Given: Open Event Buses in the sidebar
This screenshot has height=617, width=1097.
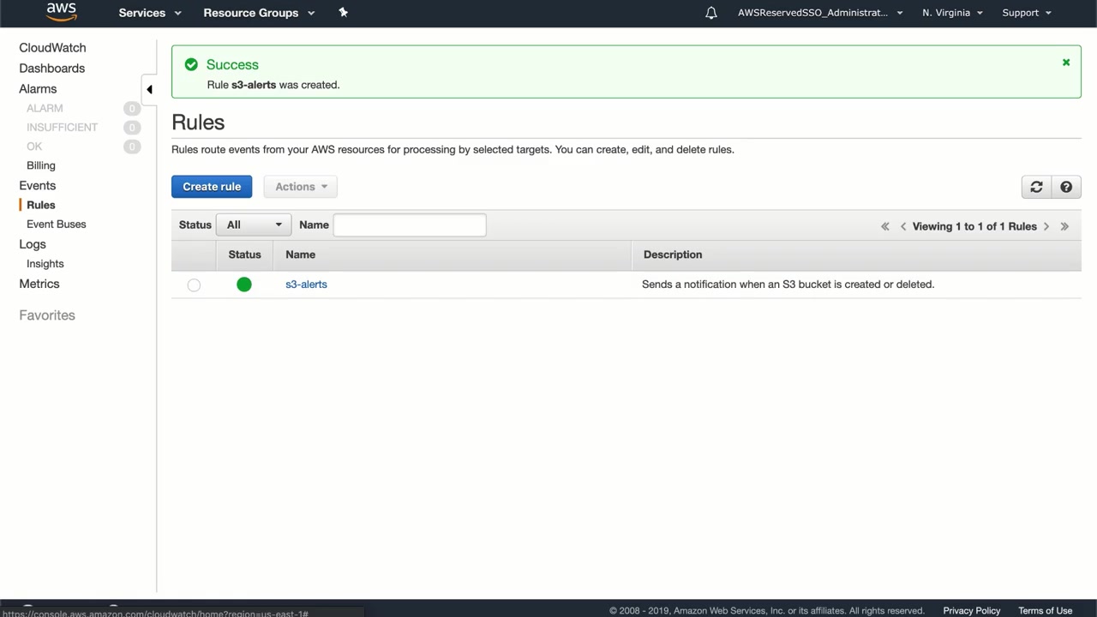Looking at the screenshot, I should click(x=57, y=225).
